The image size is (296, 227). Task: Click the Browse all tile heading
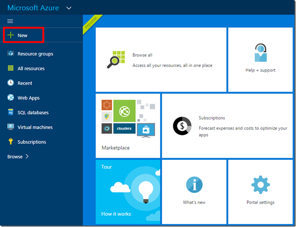click(142, 55)
